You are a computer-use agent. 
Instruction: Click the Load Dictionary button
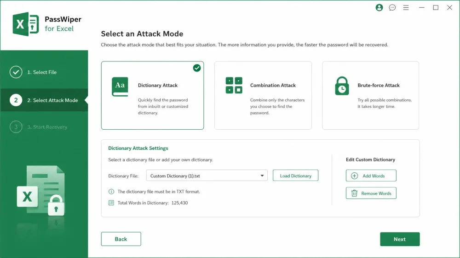coord(295,176)
